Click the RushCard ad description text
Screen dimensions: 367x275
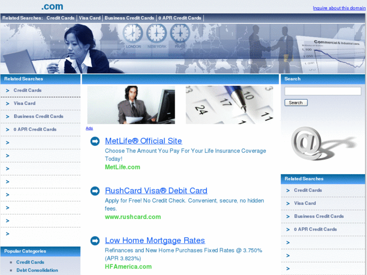point(184,204)
